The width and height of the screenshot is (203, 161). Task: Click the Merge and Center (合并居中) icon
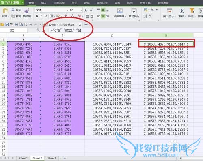[120, 11]
